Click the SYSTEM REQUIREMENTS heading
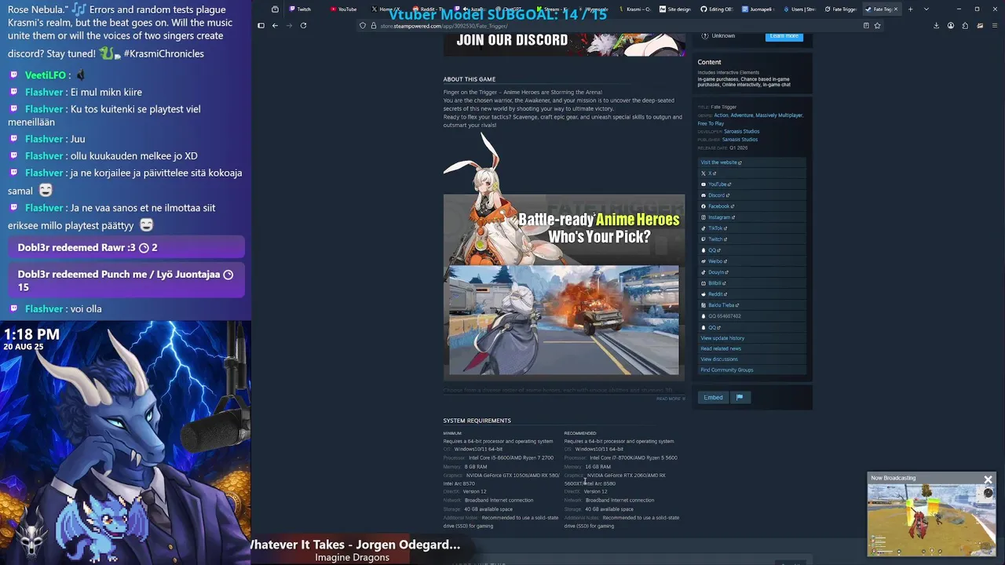 (477, 421)
